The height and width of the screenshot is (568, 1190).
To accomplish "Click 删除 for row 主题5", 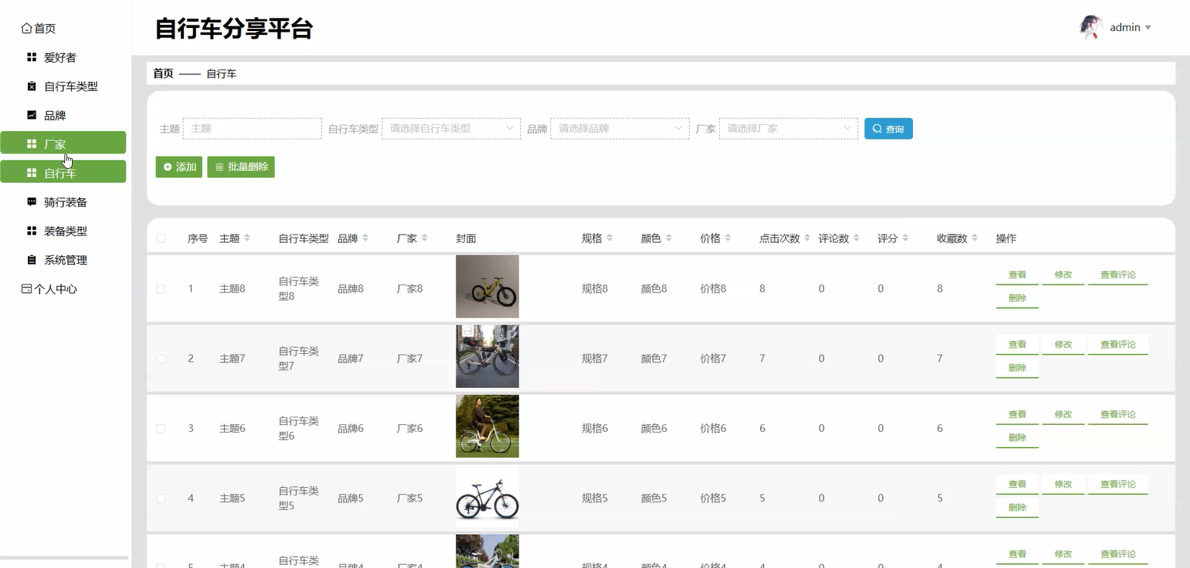I will 1017,507.
